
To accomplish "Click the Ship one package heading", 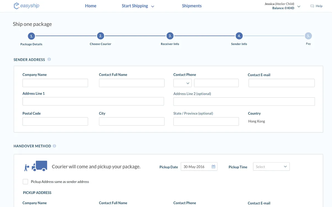I will click(x=32, y=24).
